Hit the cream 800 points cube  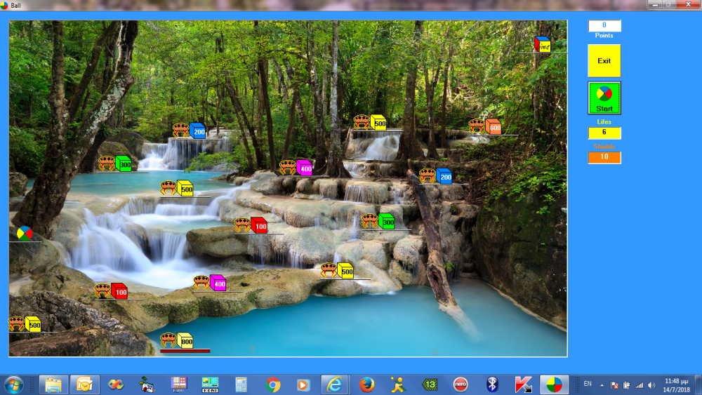(x=185, y=340)
